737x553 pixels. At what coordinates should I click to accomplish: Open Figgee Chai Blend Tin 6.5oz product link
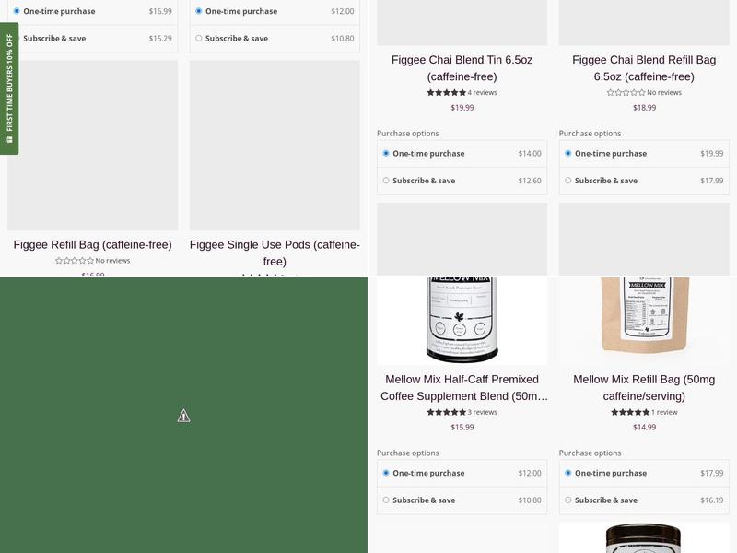point(462,68)
